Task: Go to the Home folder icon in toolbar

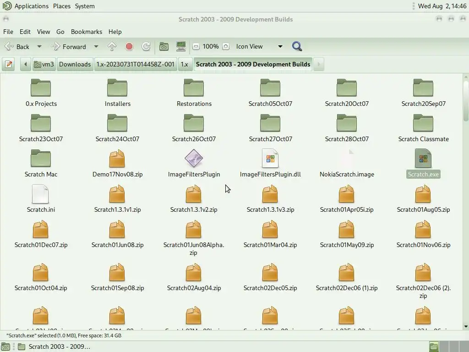Action: (164, 46)
